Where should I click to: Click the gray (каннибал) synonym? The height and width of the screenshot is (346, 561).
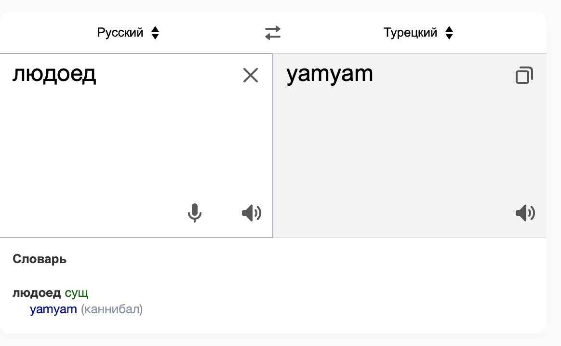[x=112, y=309]
